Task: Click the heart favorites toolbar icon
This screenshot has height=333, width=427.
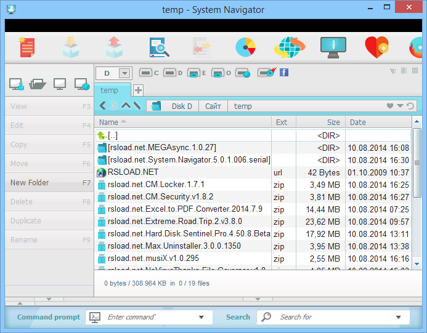Action: point(375,47)
